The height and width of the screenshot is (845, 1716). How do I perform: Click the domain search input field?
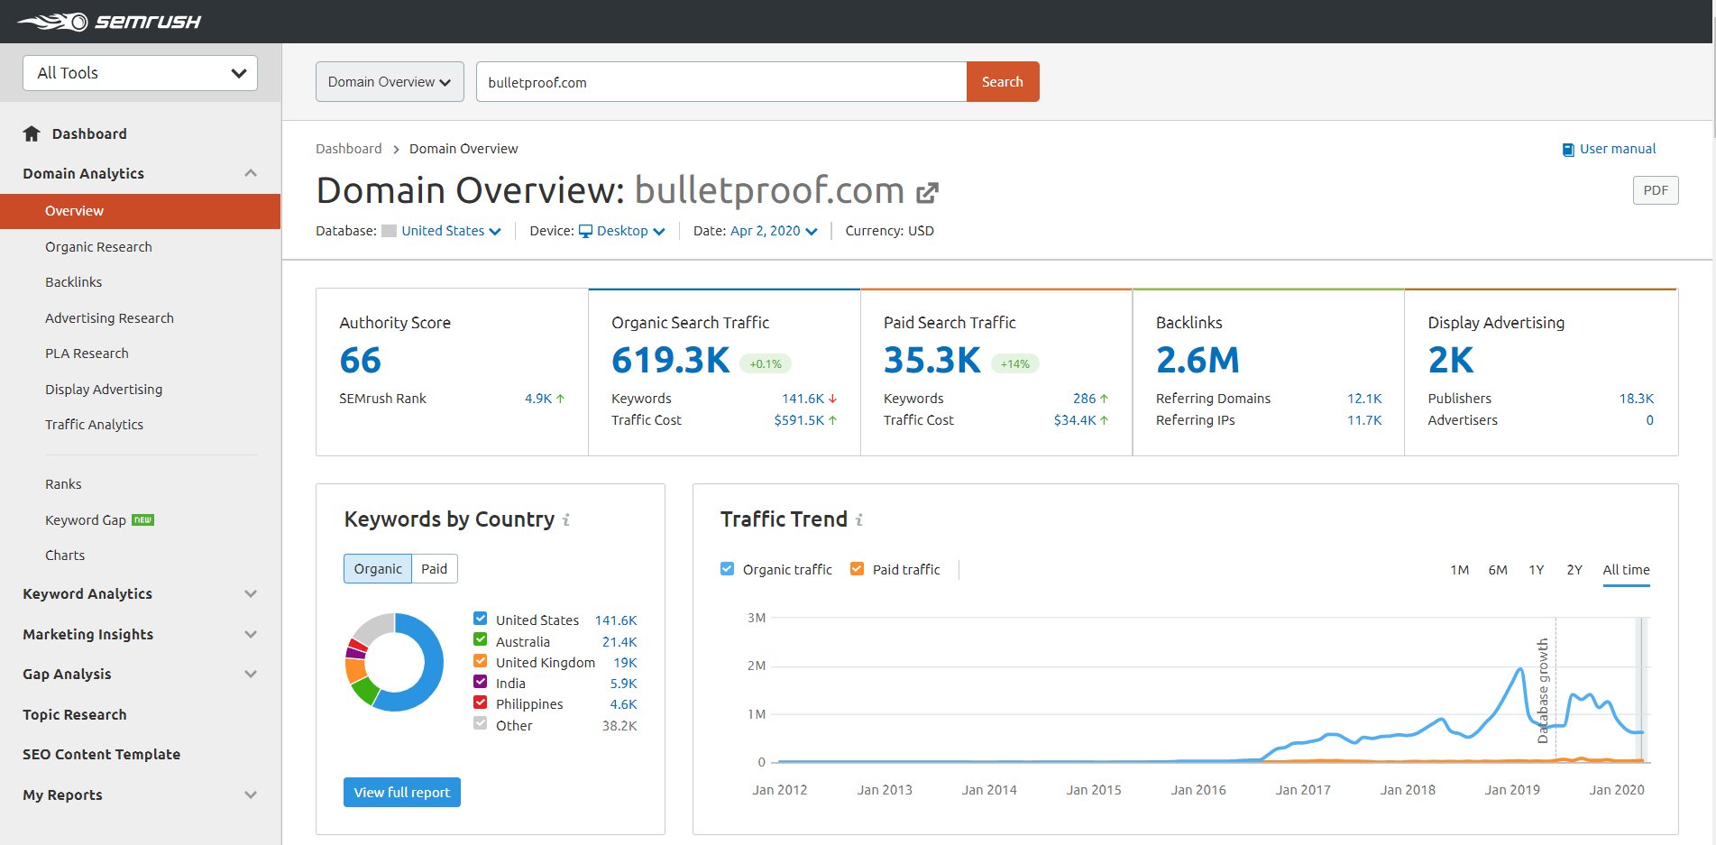click(x=721, y=82)
